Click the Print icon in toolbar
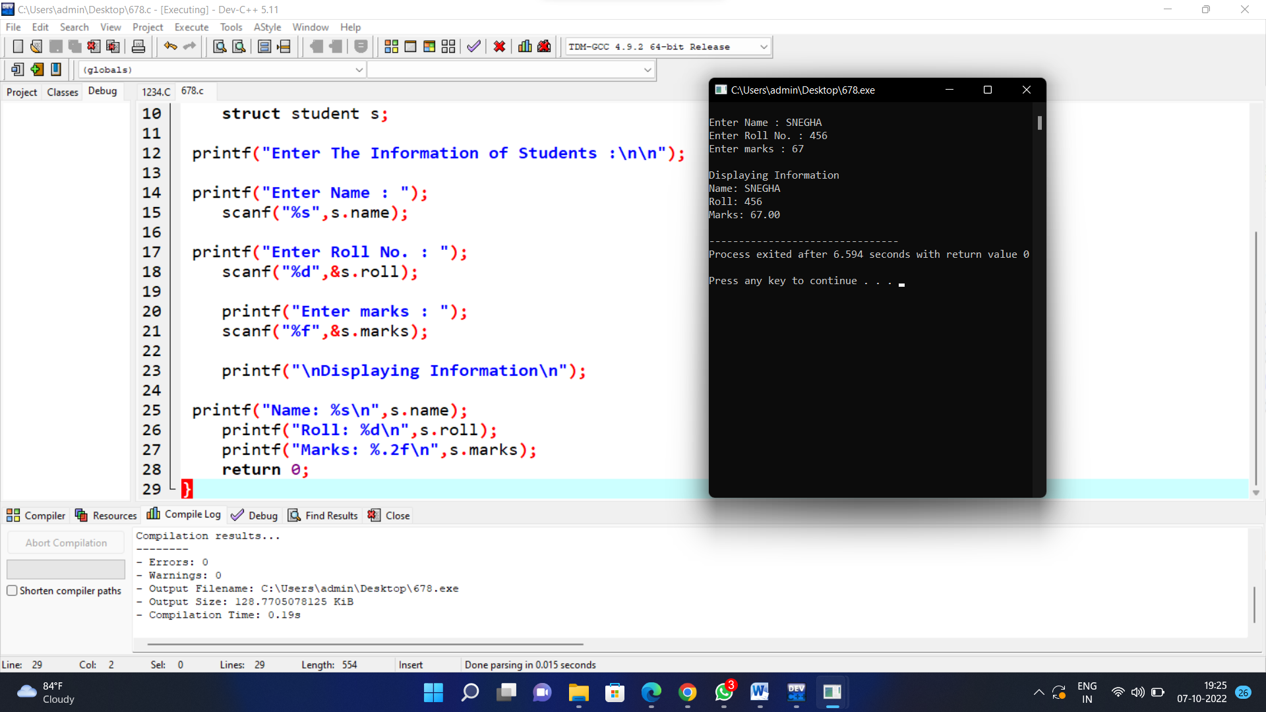Viewport: 1266px width, 712px height. [x=138, y=47]
